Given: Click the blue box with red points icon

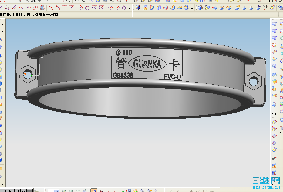Looking at the screenshot, I should click(42, 8).
